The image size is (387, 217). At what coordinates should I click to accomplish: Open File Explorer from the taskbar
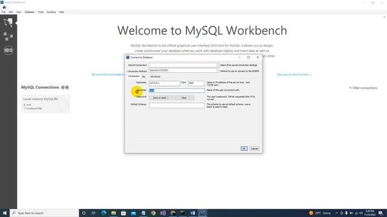114,213
